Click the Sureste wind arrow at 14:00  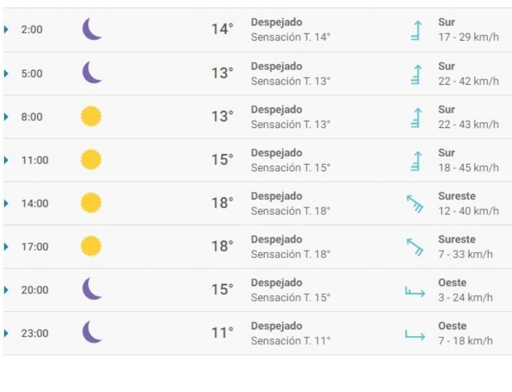[x=415, y=203]
